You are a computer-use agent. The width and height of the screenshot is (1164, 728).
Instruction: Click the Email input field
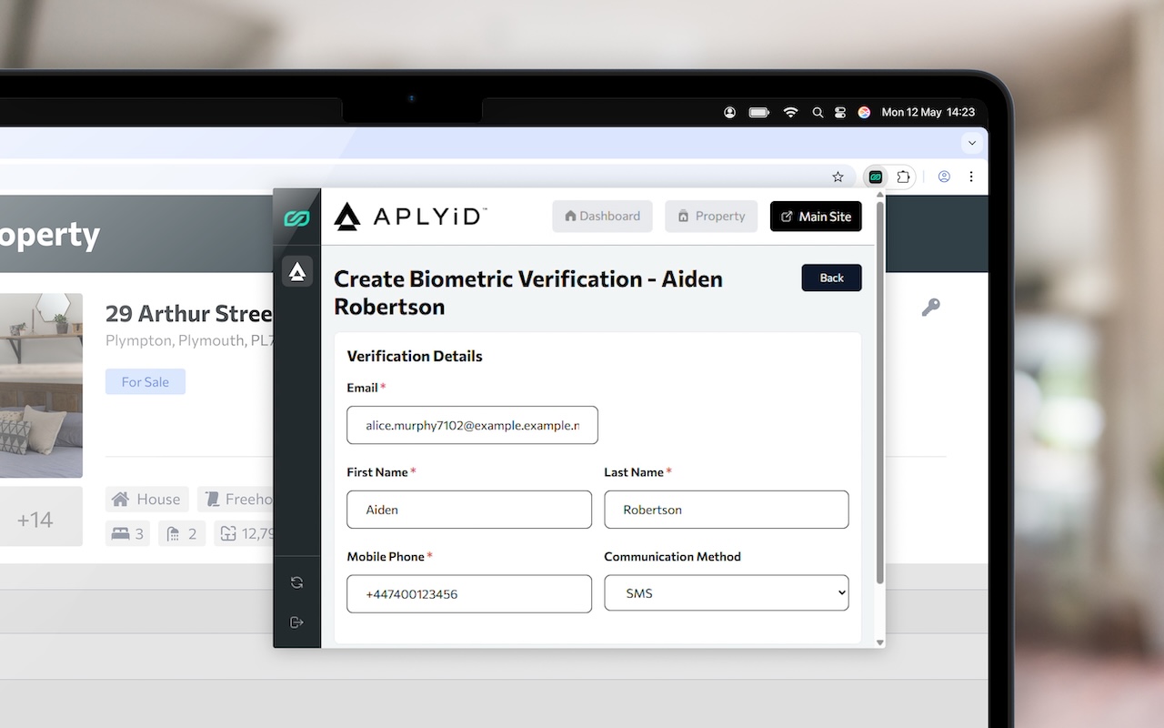[472, 425]
